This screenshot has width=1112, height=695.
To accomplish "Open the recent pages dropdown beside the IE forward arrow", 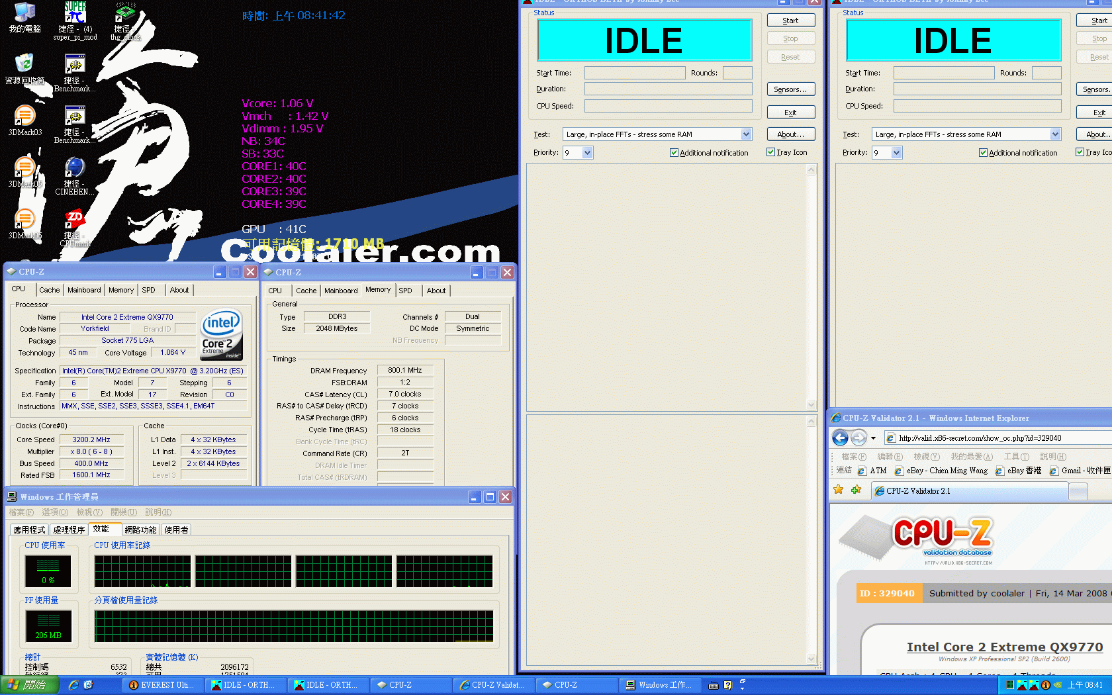I will pos(873,438).
